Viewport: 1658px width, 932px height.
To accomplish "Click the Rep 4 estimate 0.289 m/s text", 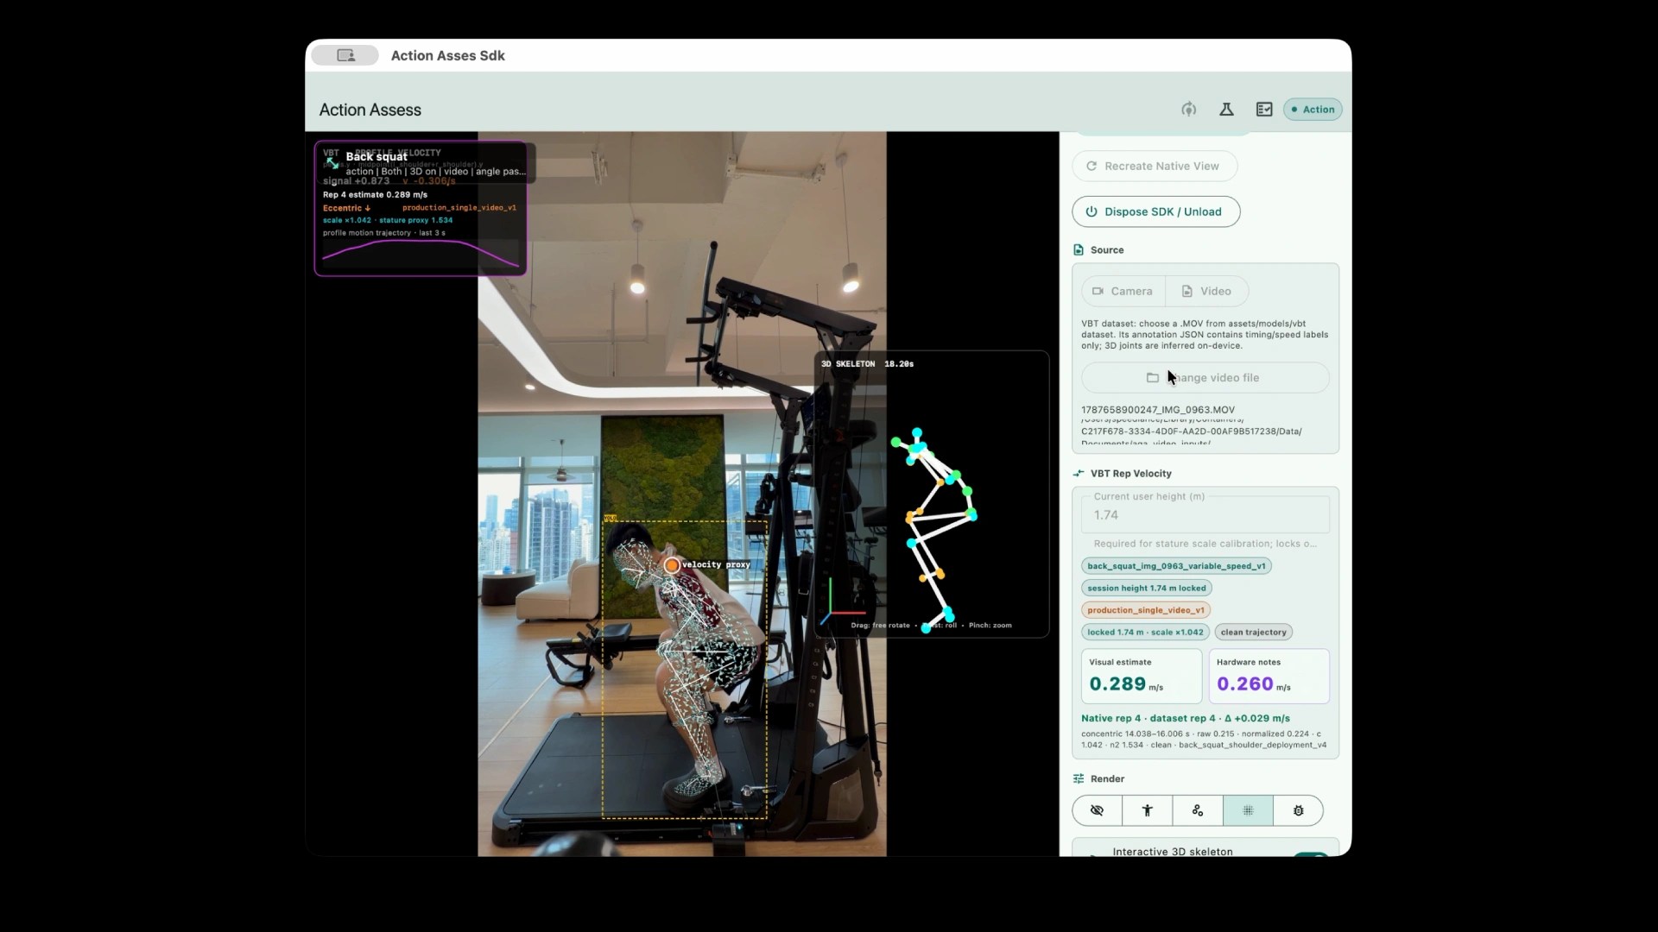I will (375, 194).
